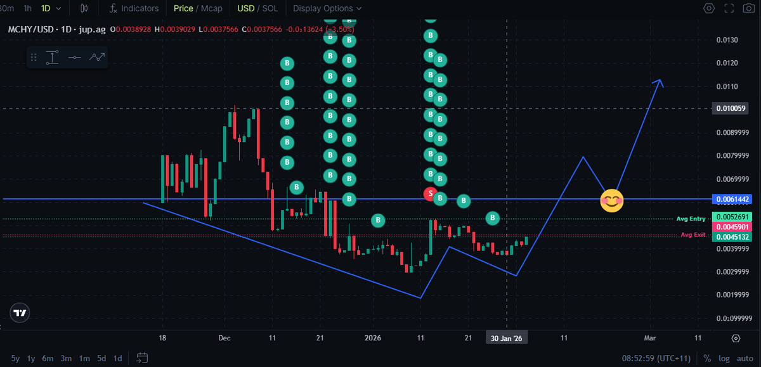
Task: Open price scale settings gear at bottom right
Action: (736, 338)
